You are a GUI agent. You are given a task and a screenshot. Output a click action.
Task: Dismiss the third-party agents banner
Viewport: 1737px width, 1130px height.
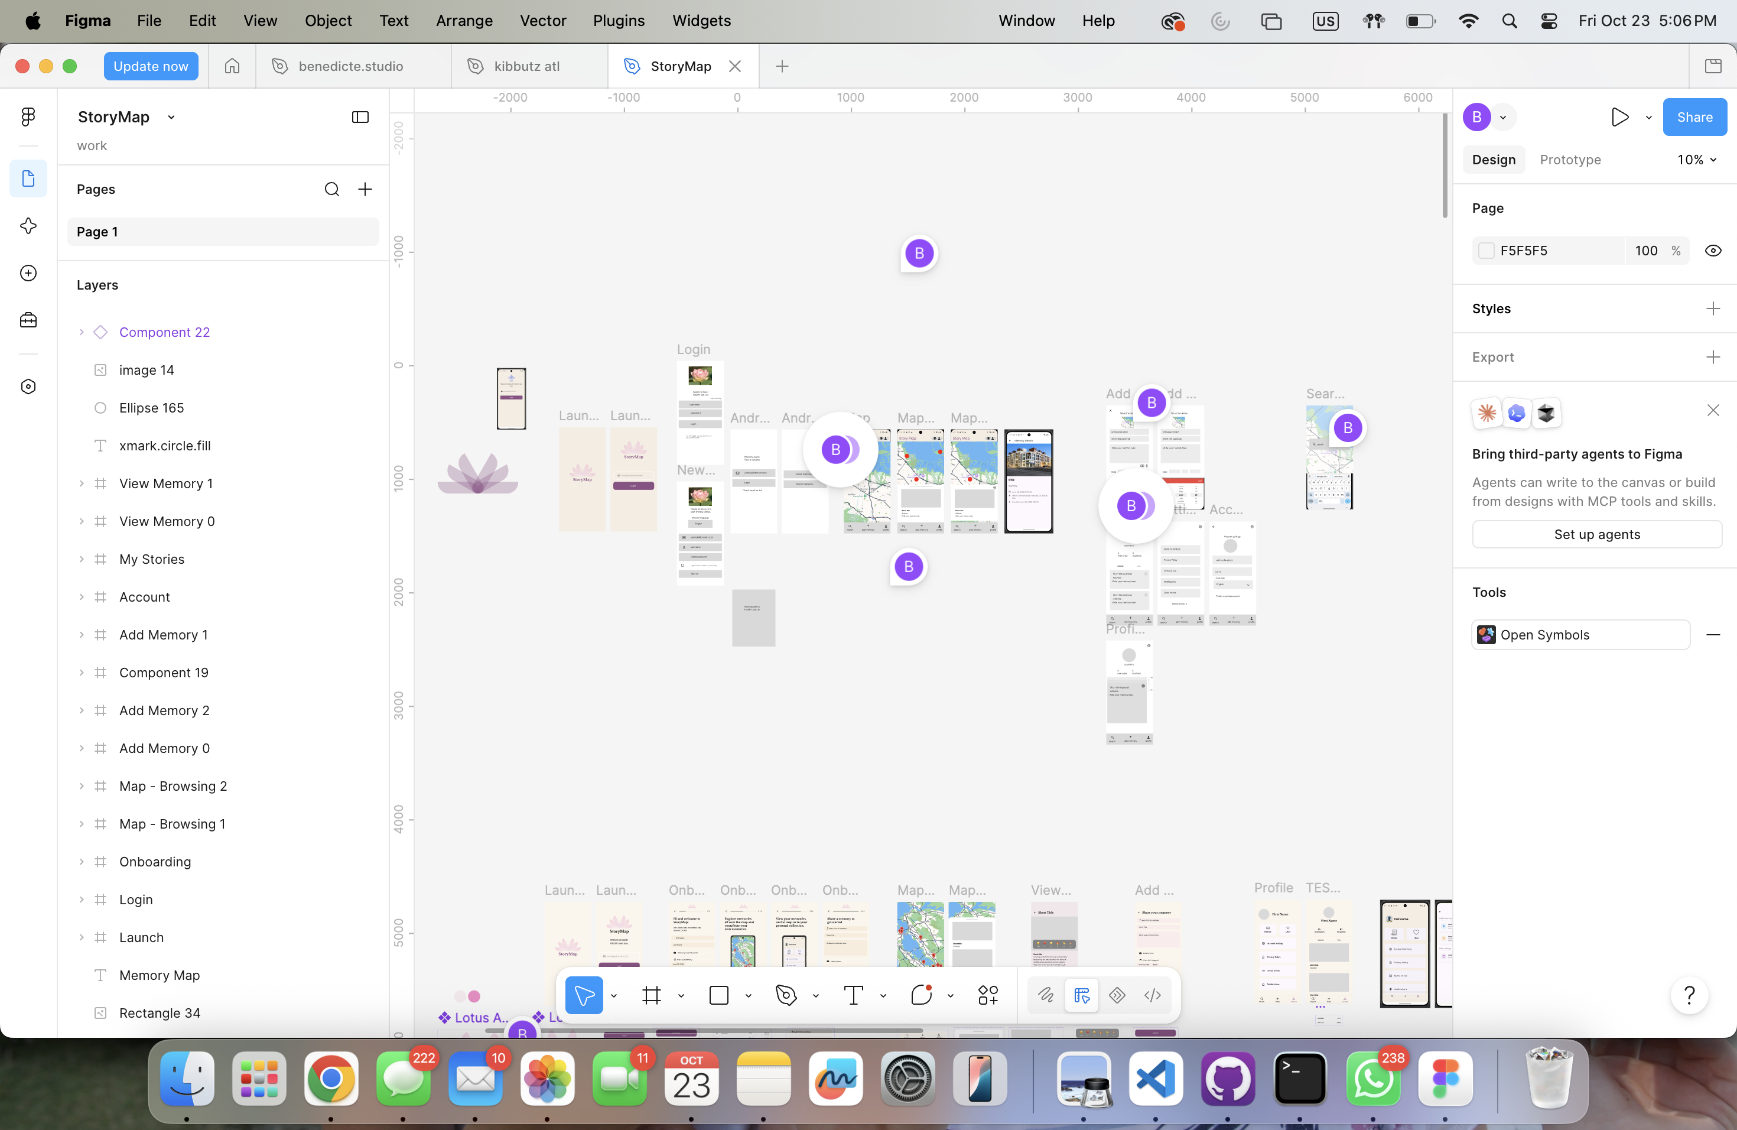[x=1713, y=410]
